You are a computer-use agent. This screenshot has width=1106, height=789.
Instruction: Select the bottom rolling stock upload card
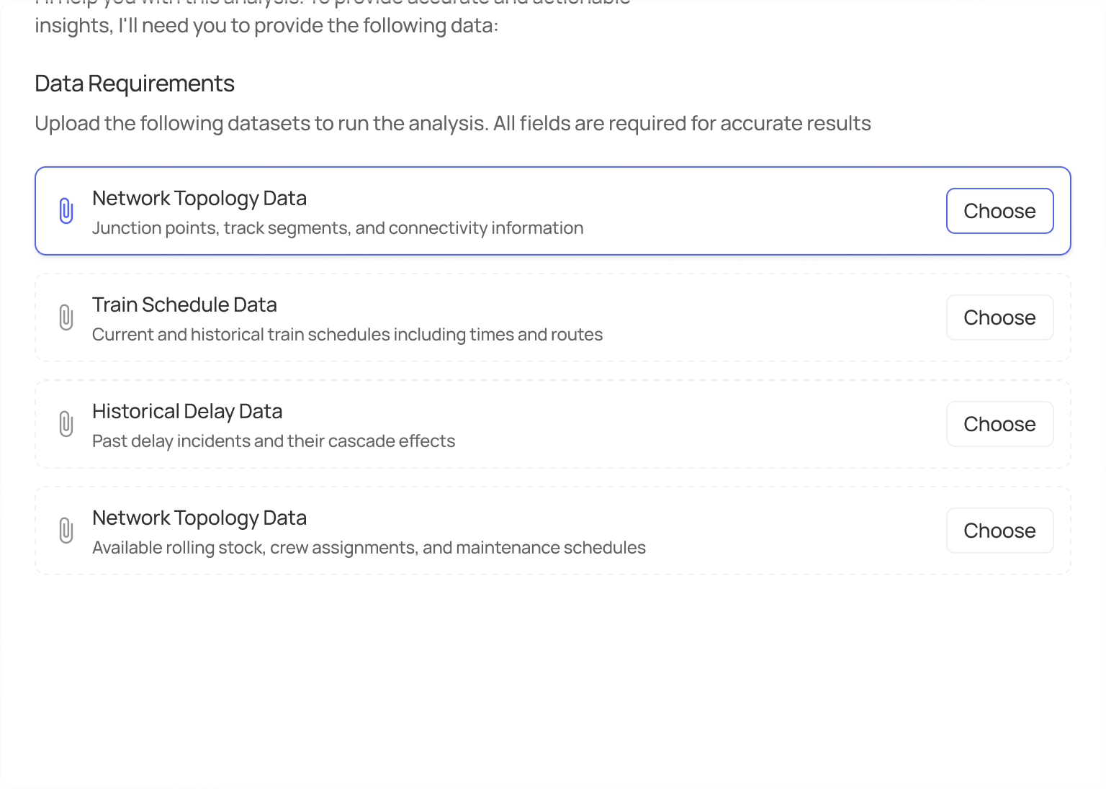coord(504,531)
